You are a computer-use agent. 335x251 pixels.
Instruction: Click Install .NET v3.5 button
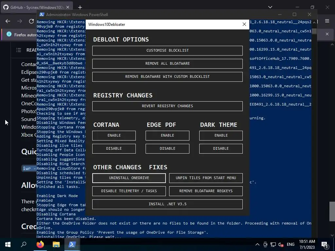coord(167,204)
